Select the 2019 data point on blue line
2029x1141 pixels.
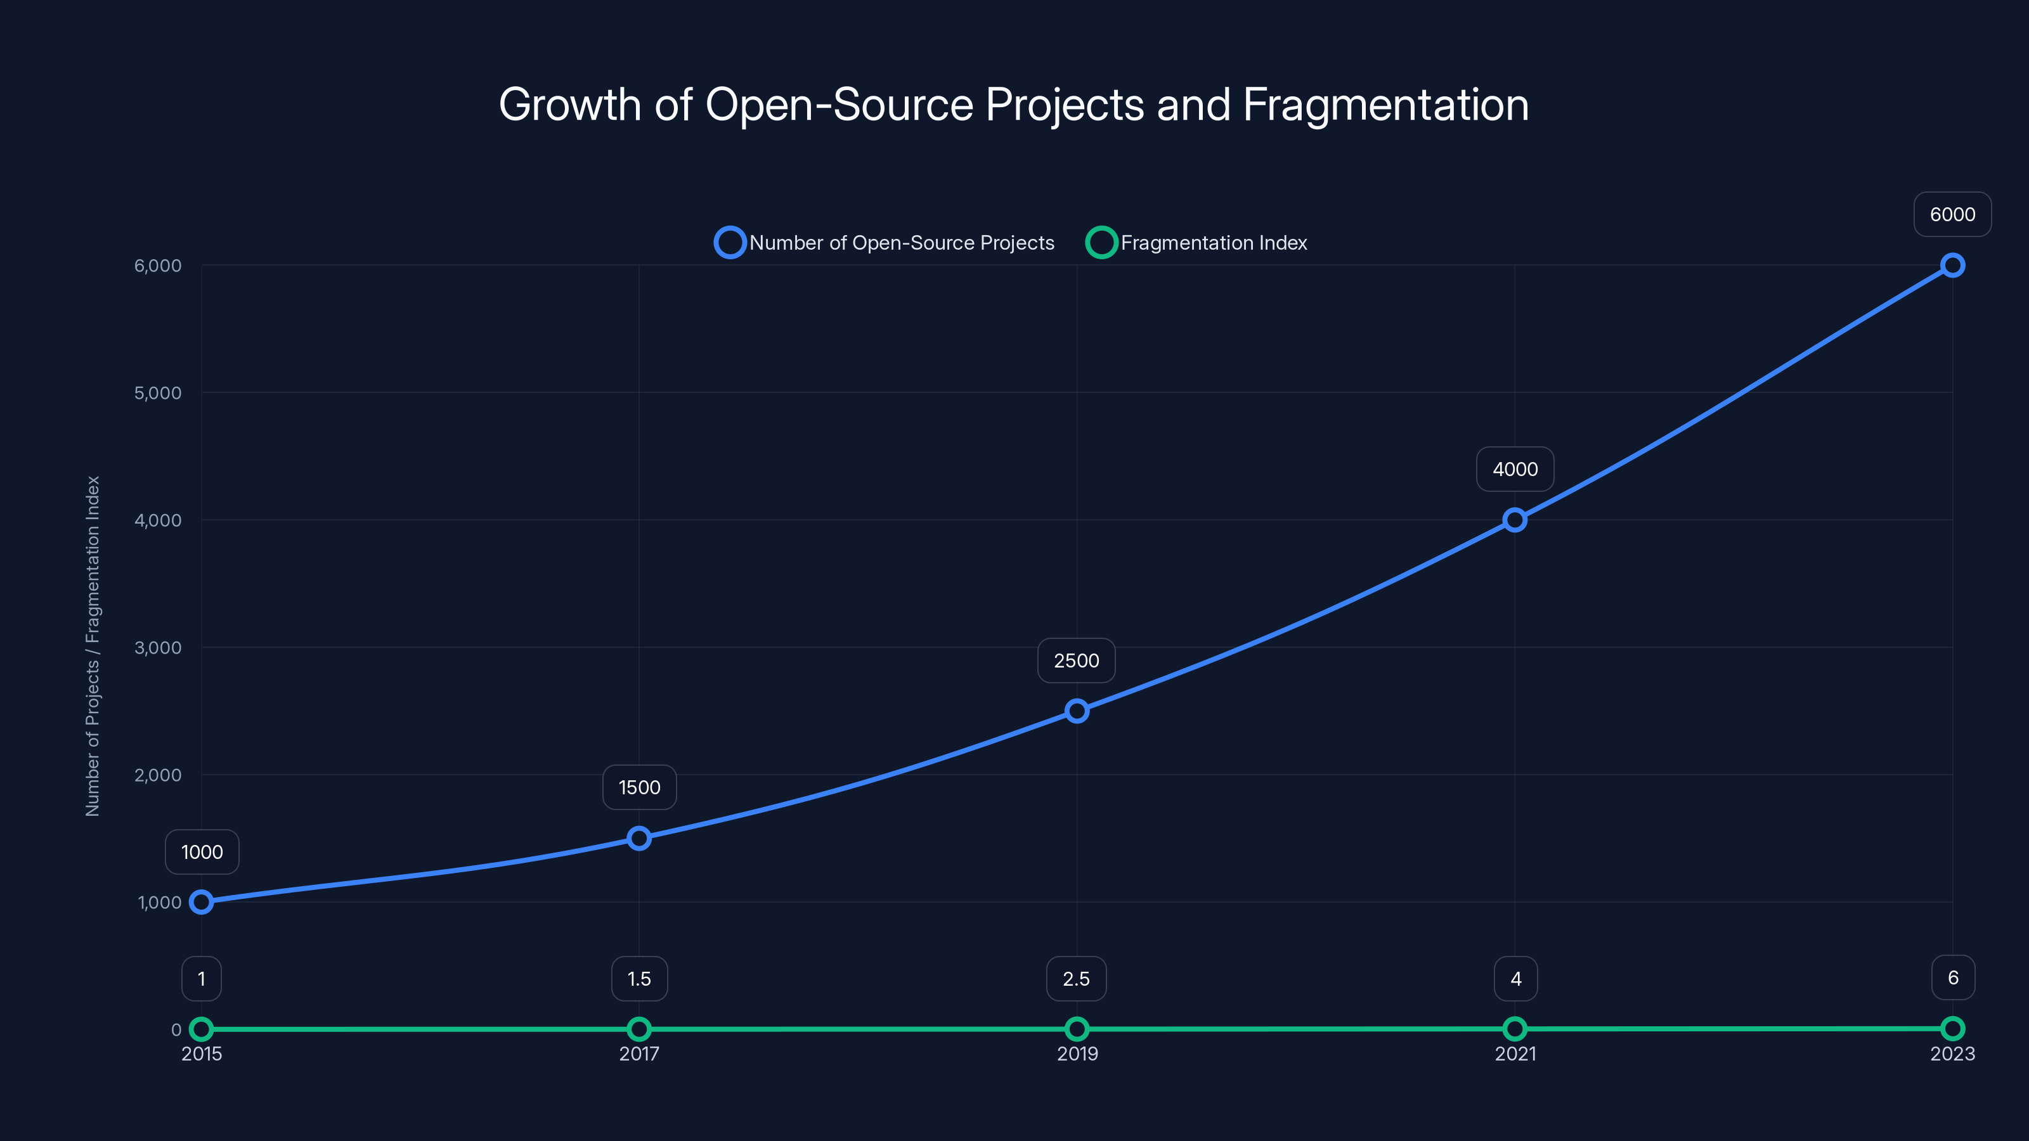click(x=1076, y=711)
